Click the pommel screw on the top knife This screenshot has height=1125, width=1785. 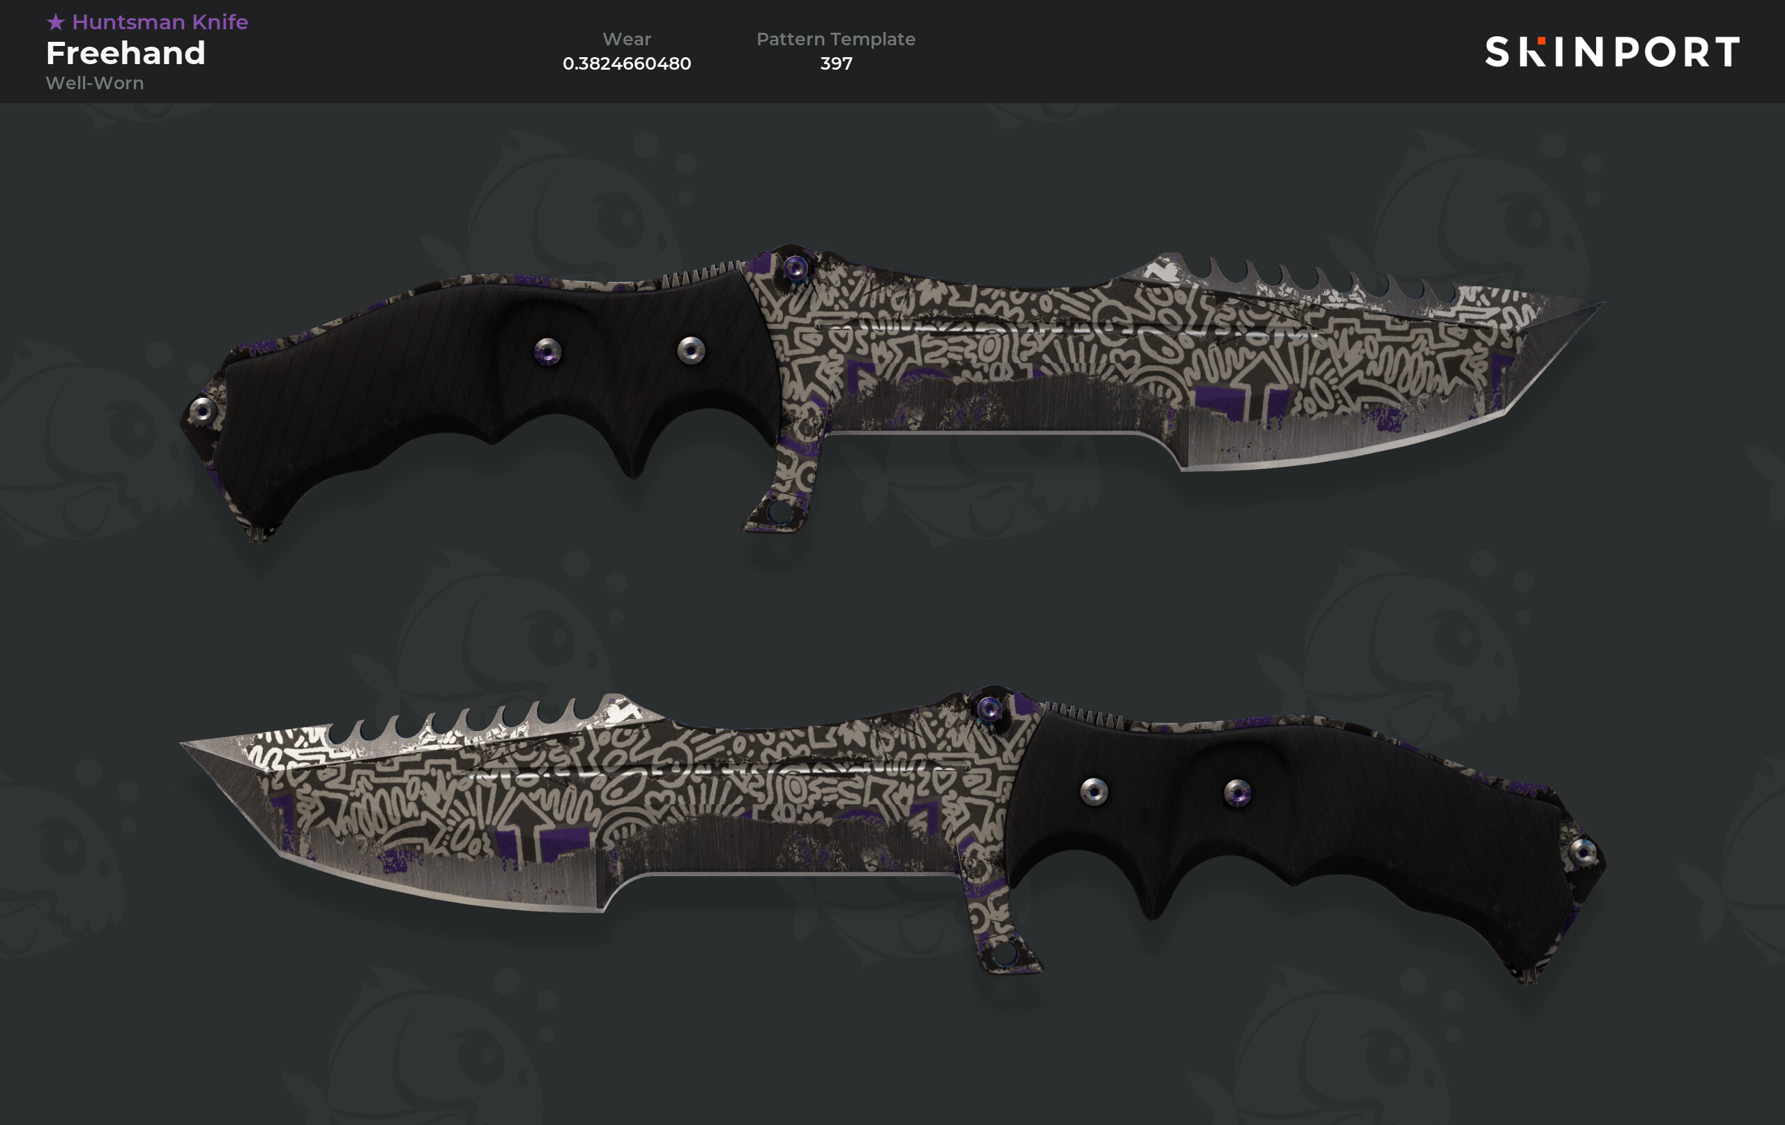(202, 410)
